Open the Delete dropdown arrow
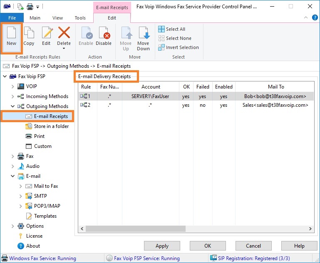Viewport: 320px width, 263px height. pyautogui.click(x=64, y=49)
